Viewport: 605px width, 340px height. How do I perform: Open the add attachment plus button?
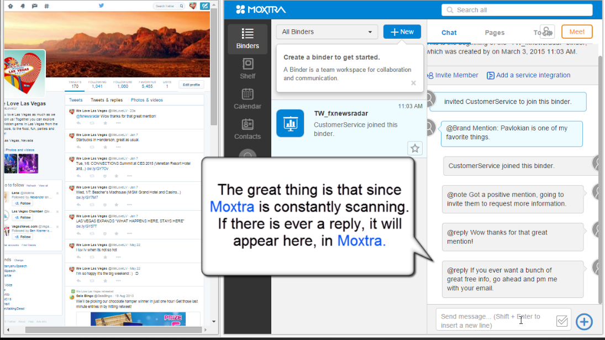pos(584,321)
